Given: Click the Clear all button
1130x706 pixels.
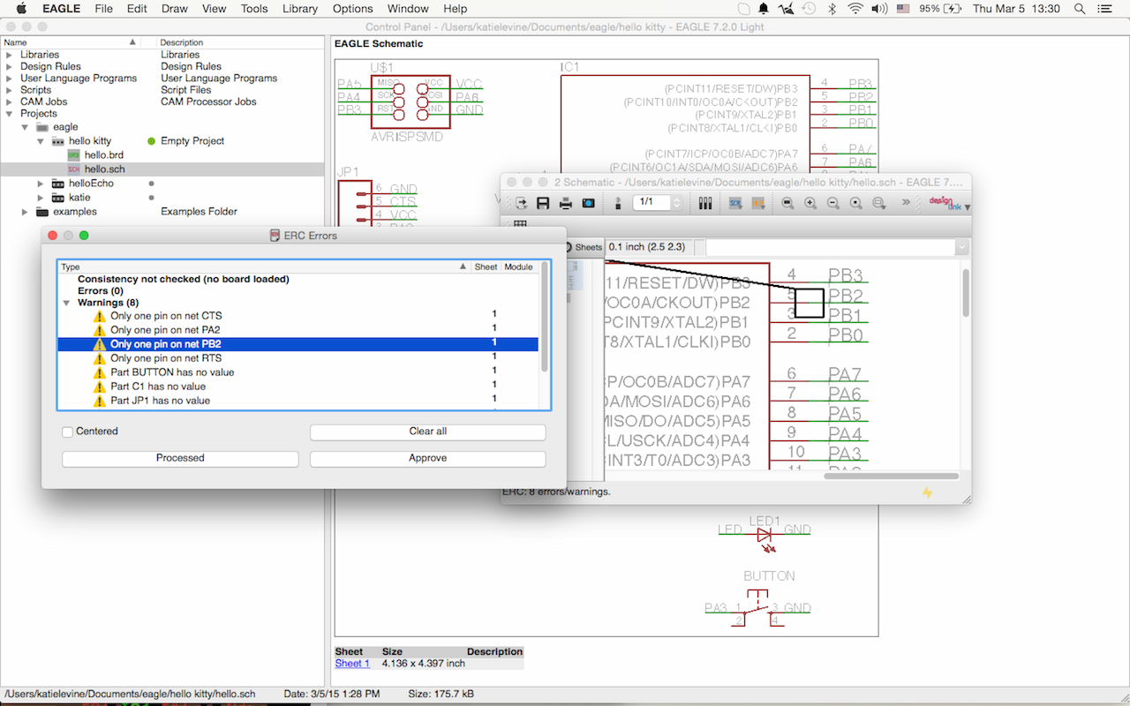Looking at the screenshot, I should [x=428, y=432].
